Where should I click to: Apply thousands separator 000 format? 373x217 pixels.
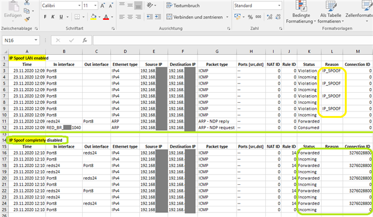pos(258,17)
